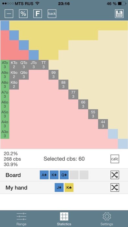Tap the F icon in toolbar
This screenshot has width=128, height=227.
click(38, 14)
